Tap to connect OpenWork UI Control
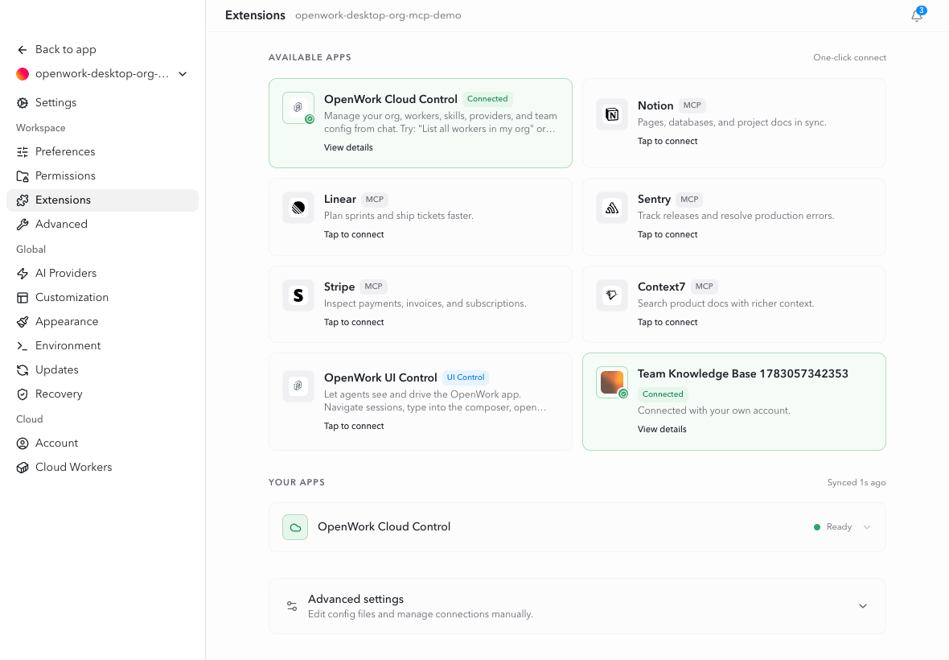 tap(354, 427)
